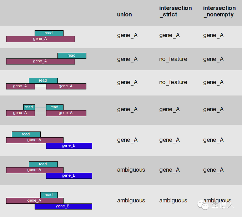
Task: Click the "union" column header
Action: click(x=124, y=15)
